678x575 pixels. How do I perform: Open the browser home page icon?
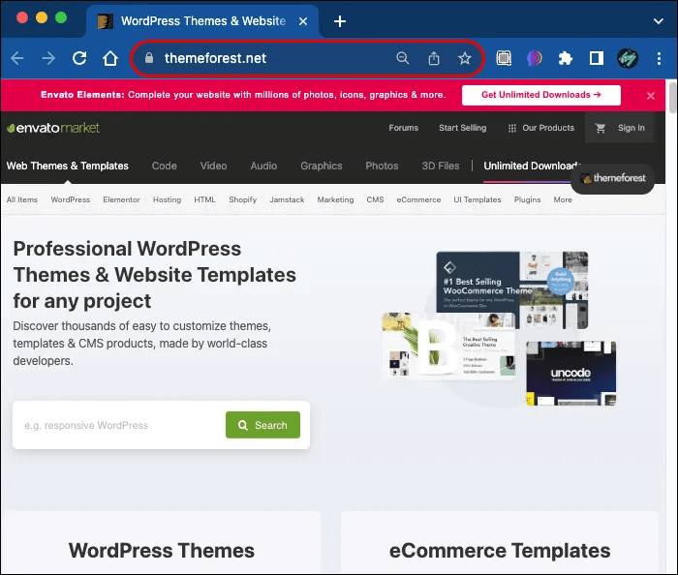110,58
